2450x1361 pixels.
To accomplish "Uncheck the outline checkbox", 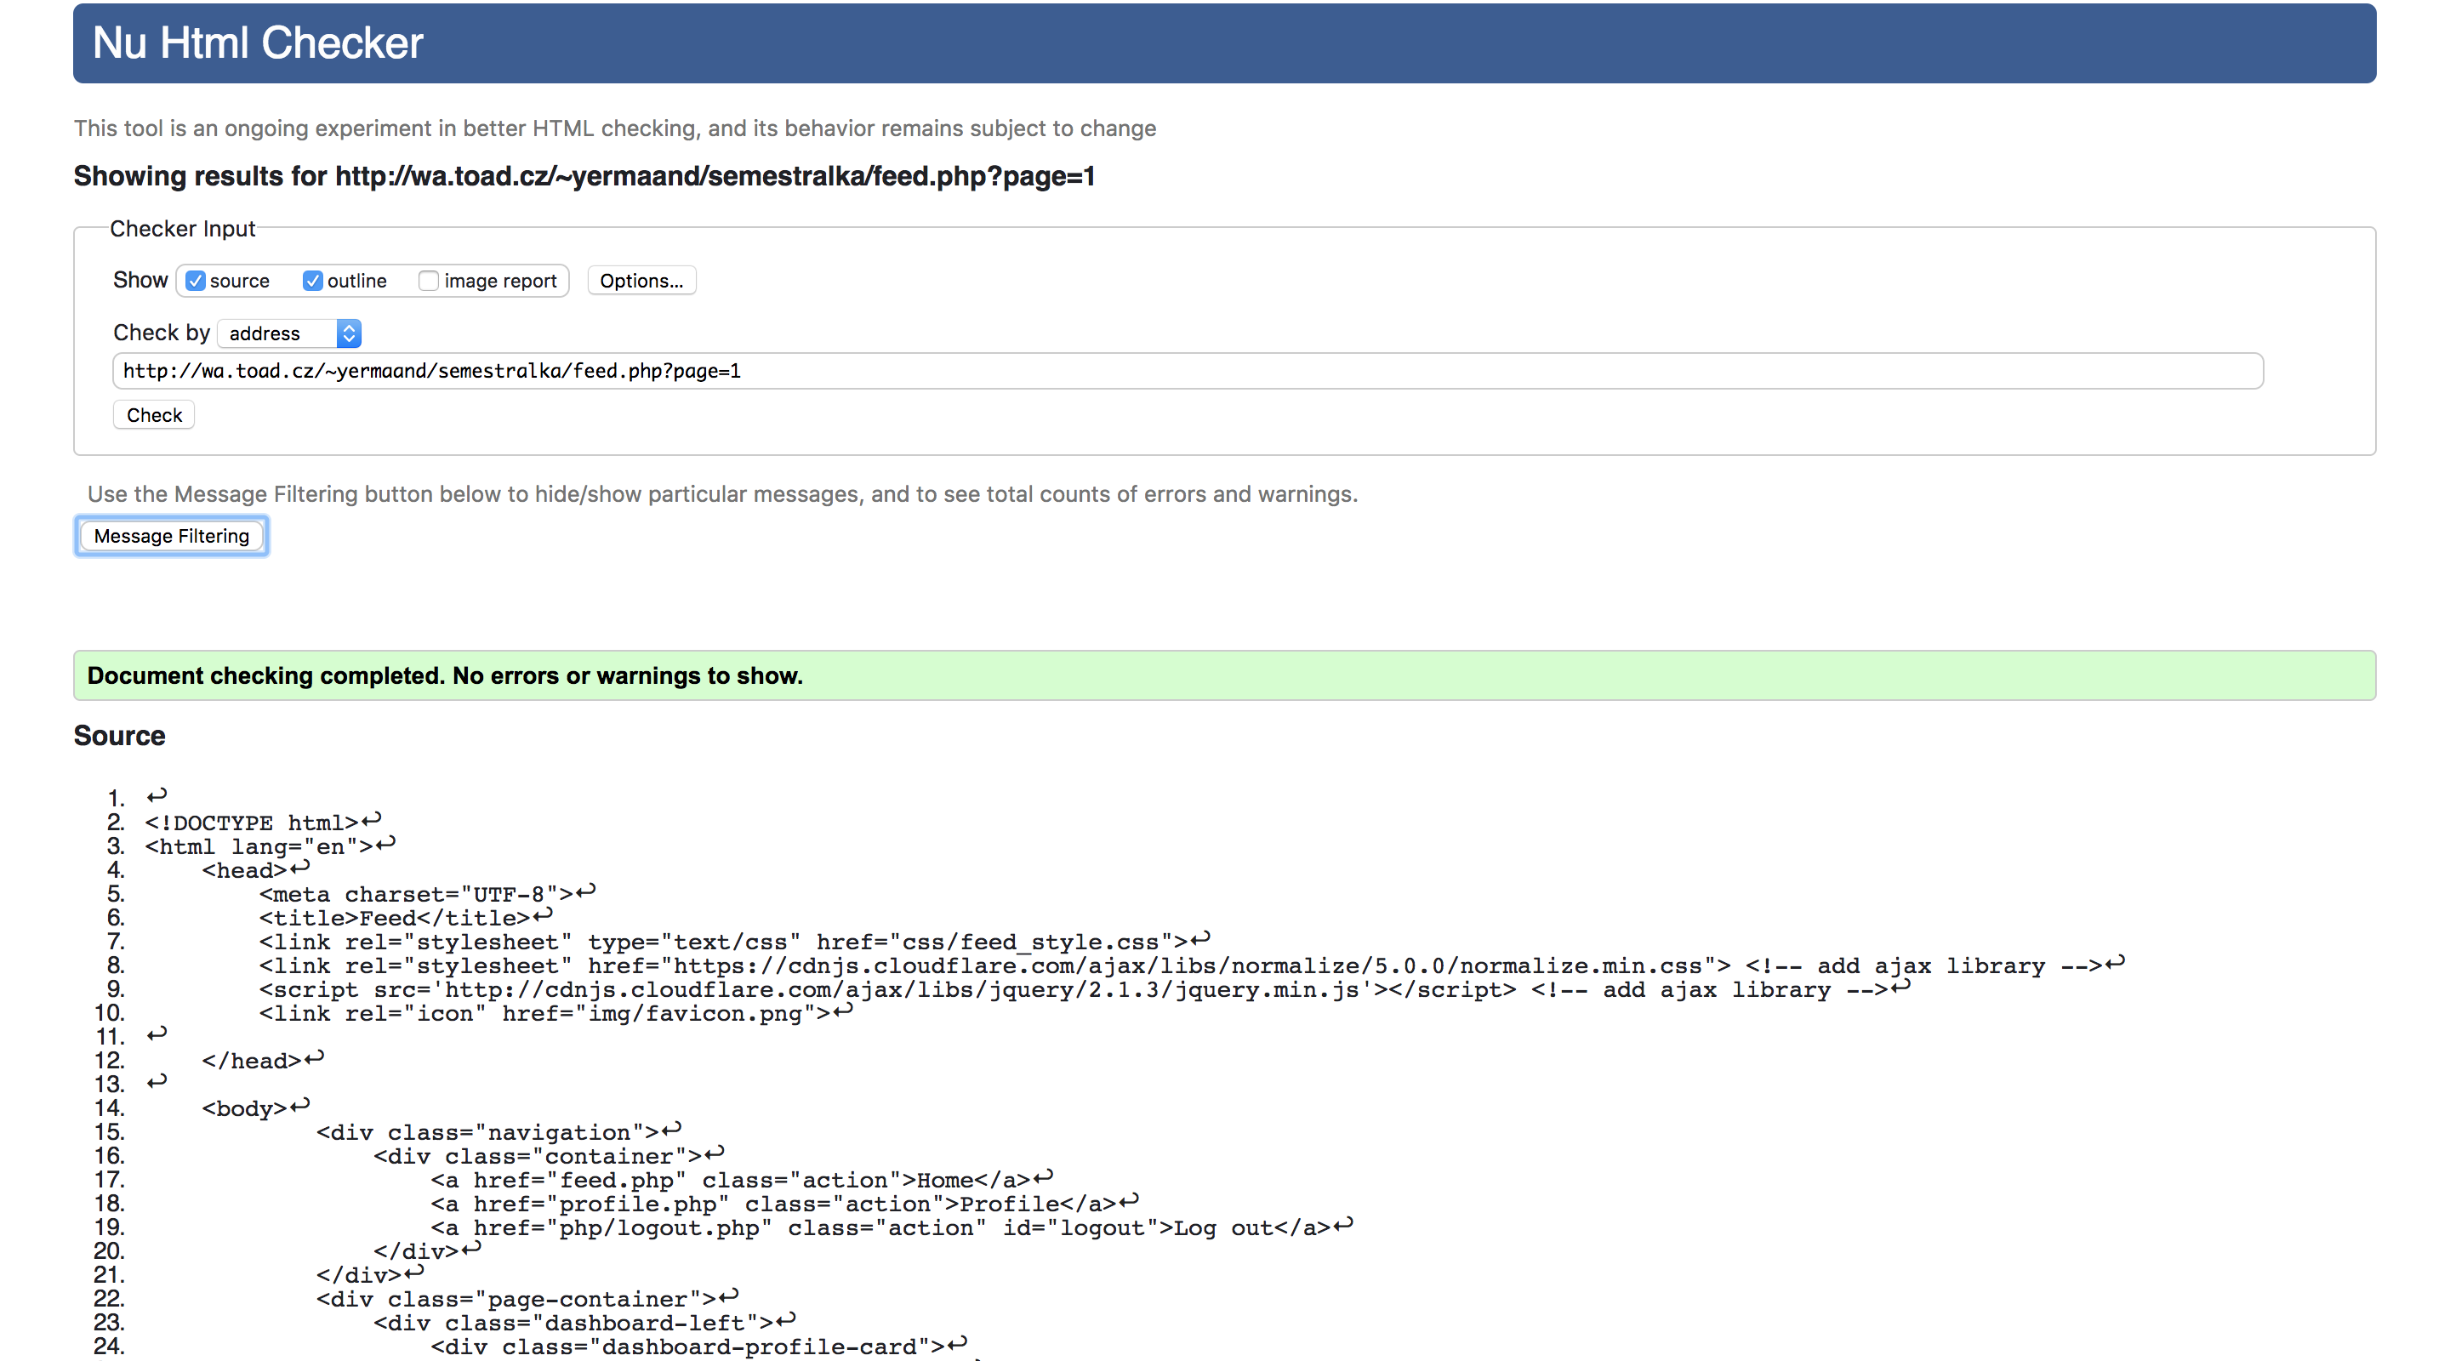I will click(313, 281).
